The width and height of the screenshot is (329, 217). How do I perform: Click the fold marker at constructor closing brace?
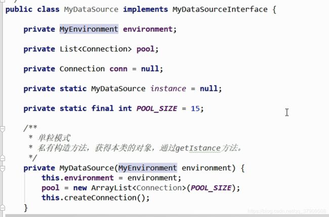point(3,207)
